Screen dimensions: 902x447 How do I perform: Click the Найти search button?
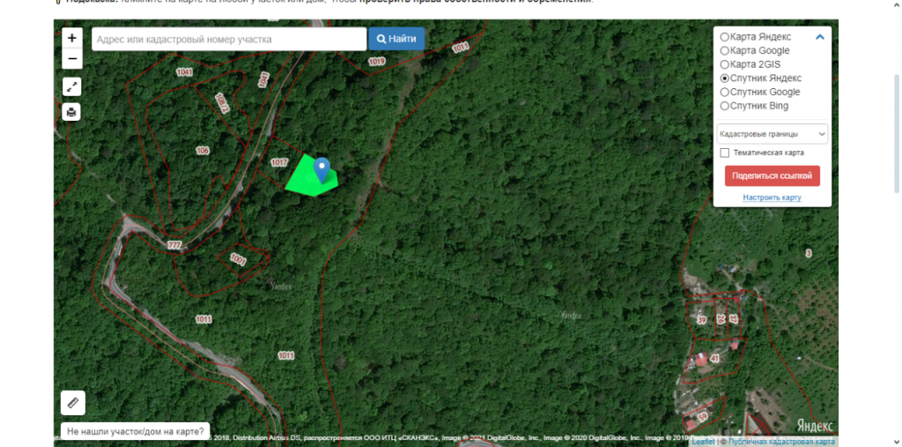[396, 39]
